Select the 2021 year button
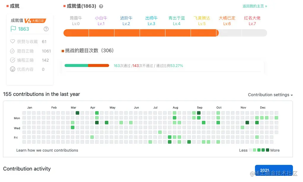 click(274, 170)
